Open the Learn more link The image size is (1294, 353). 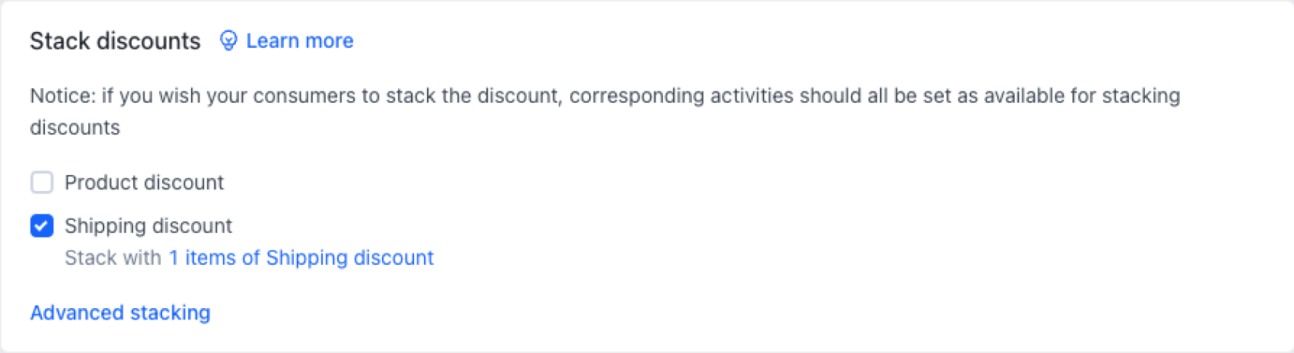pyautogui.click(x=299, y=41)
